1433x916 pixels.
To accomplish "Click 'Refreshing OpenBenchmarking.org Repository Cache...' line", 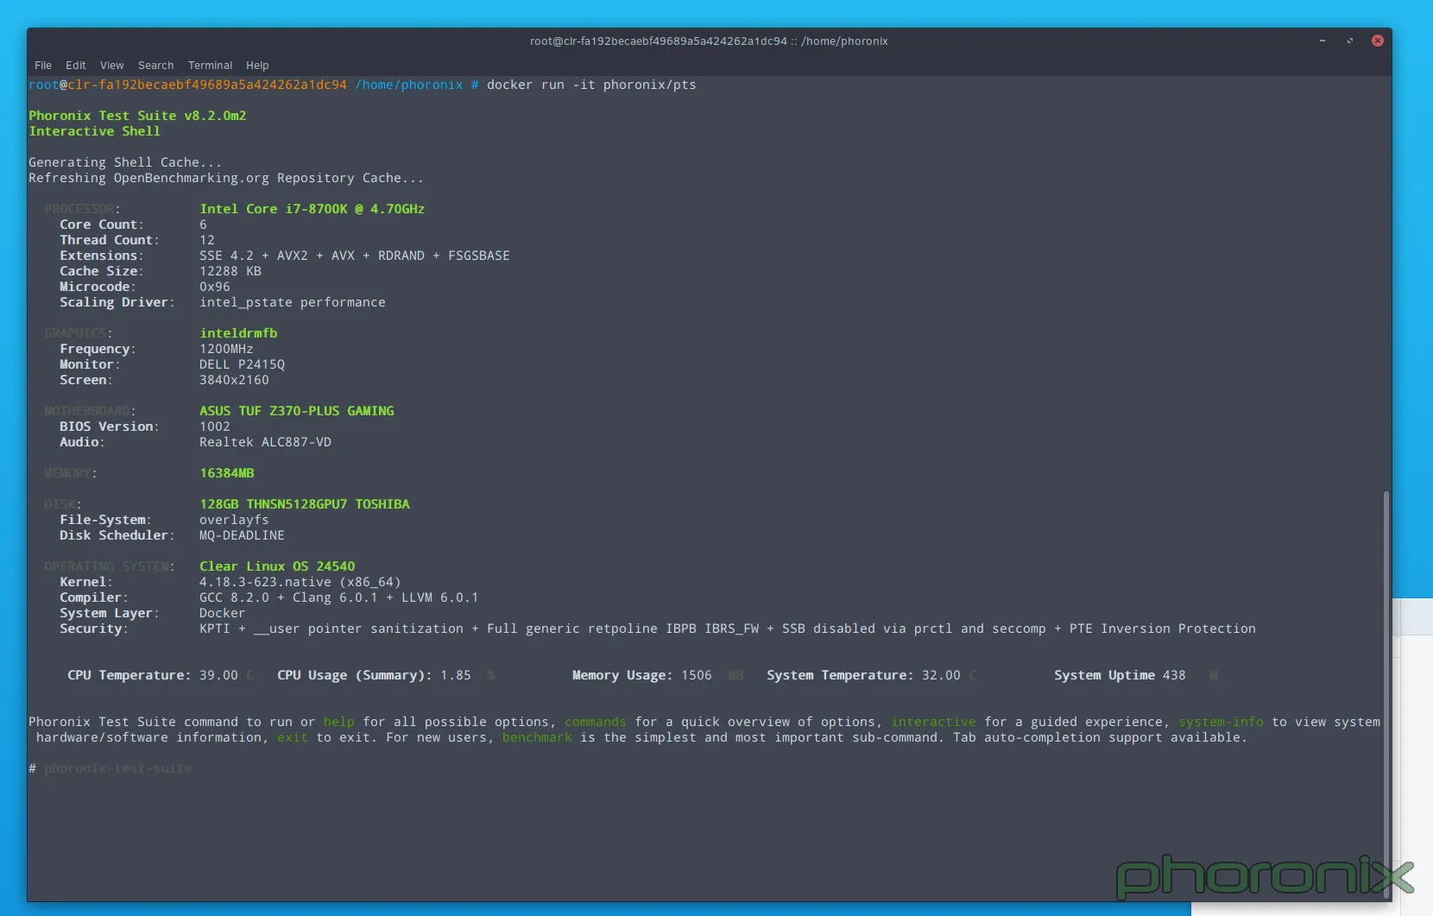I will [226, 178].
